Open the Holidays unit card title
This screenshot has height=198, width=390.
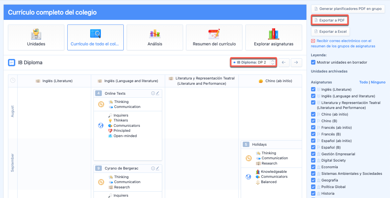(x=259, y=144)
